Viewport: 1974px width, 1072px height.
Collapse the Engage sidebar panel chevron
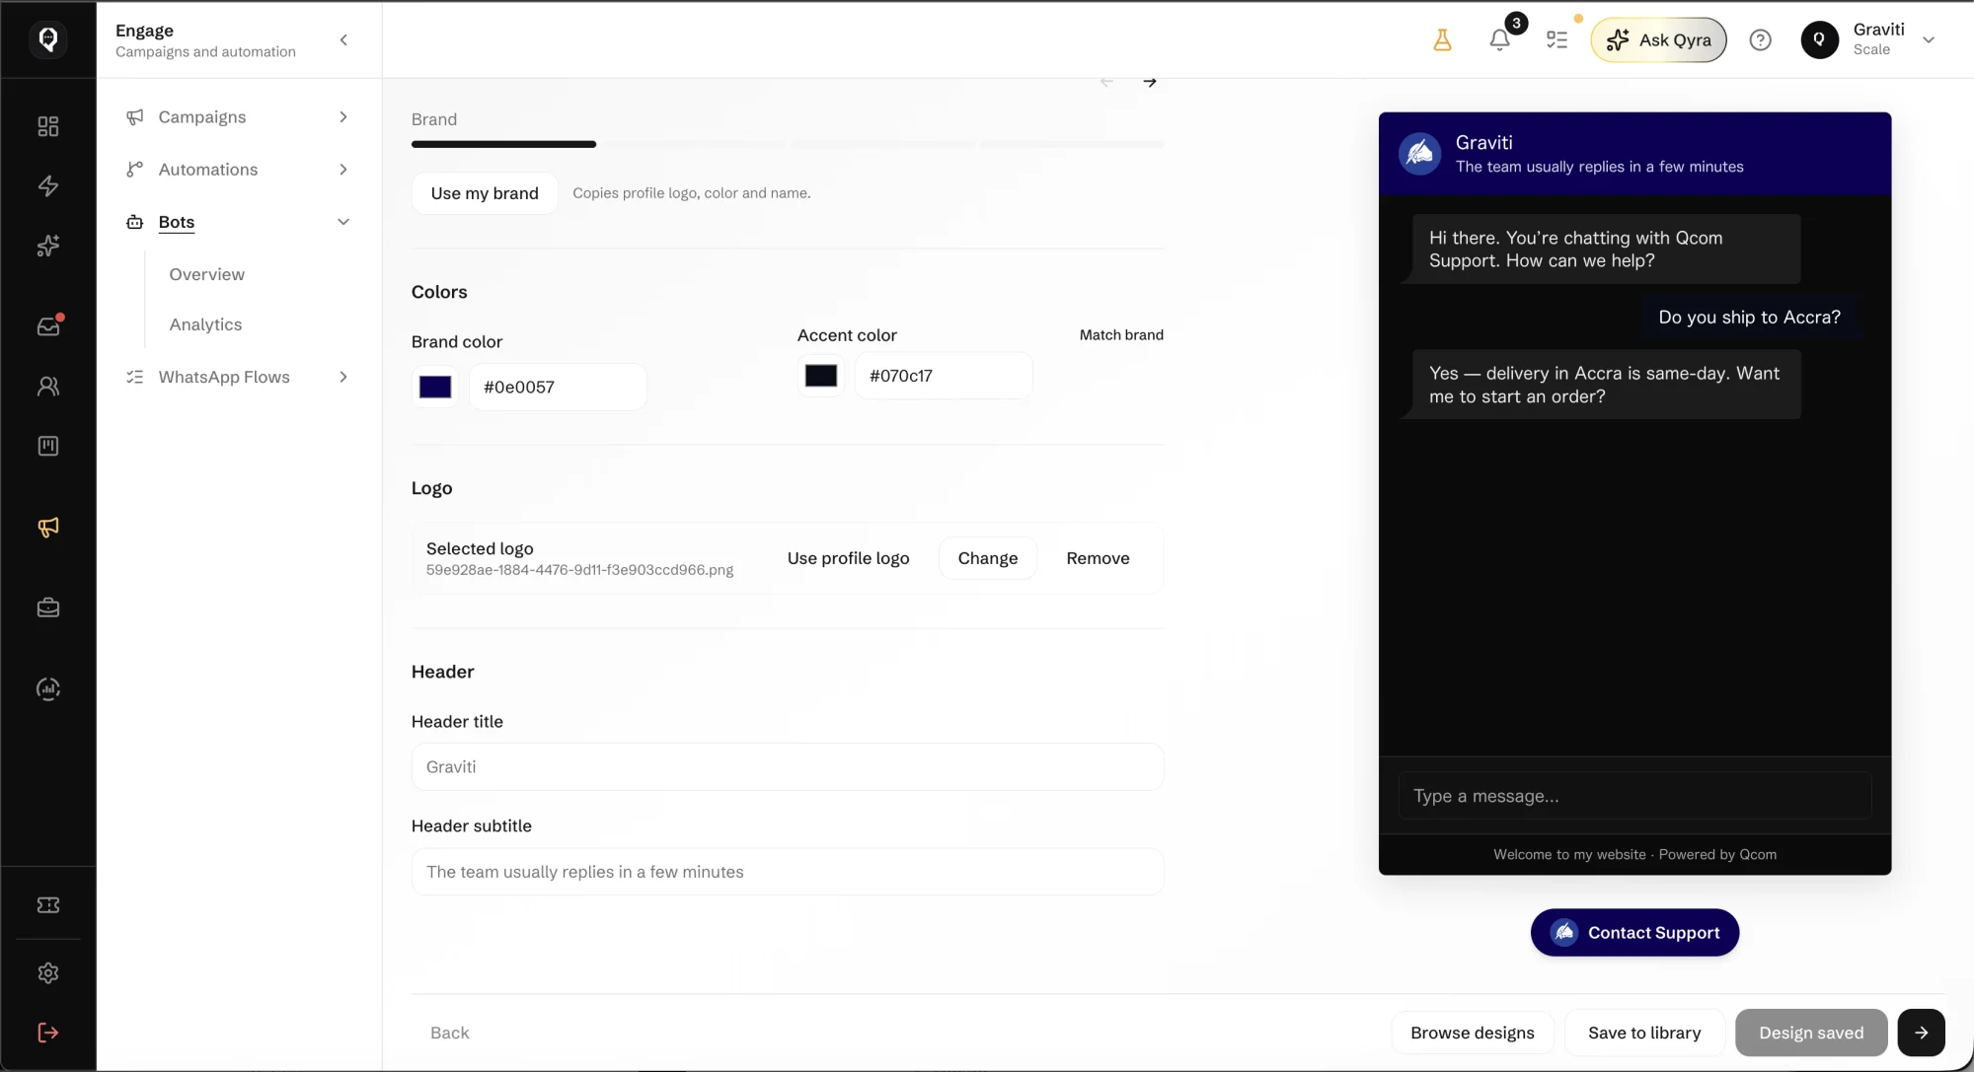click(x=343, y=40)
